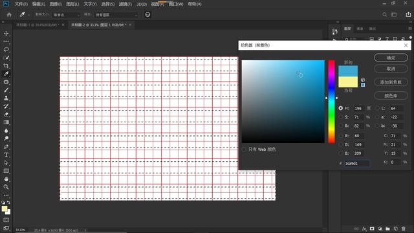Create a new group folder icon
This screenshot has height=233, width=414.
coord(387,228)
